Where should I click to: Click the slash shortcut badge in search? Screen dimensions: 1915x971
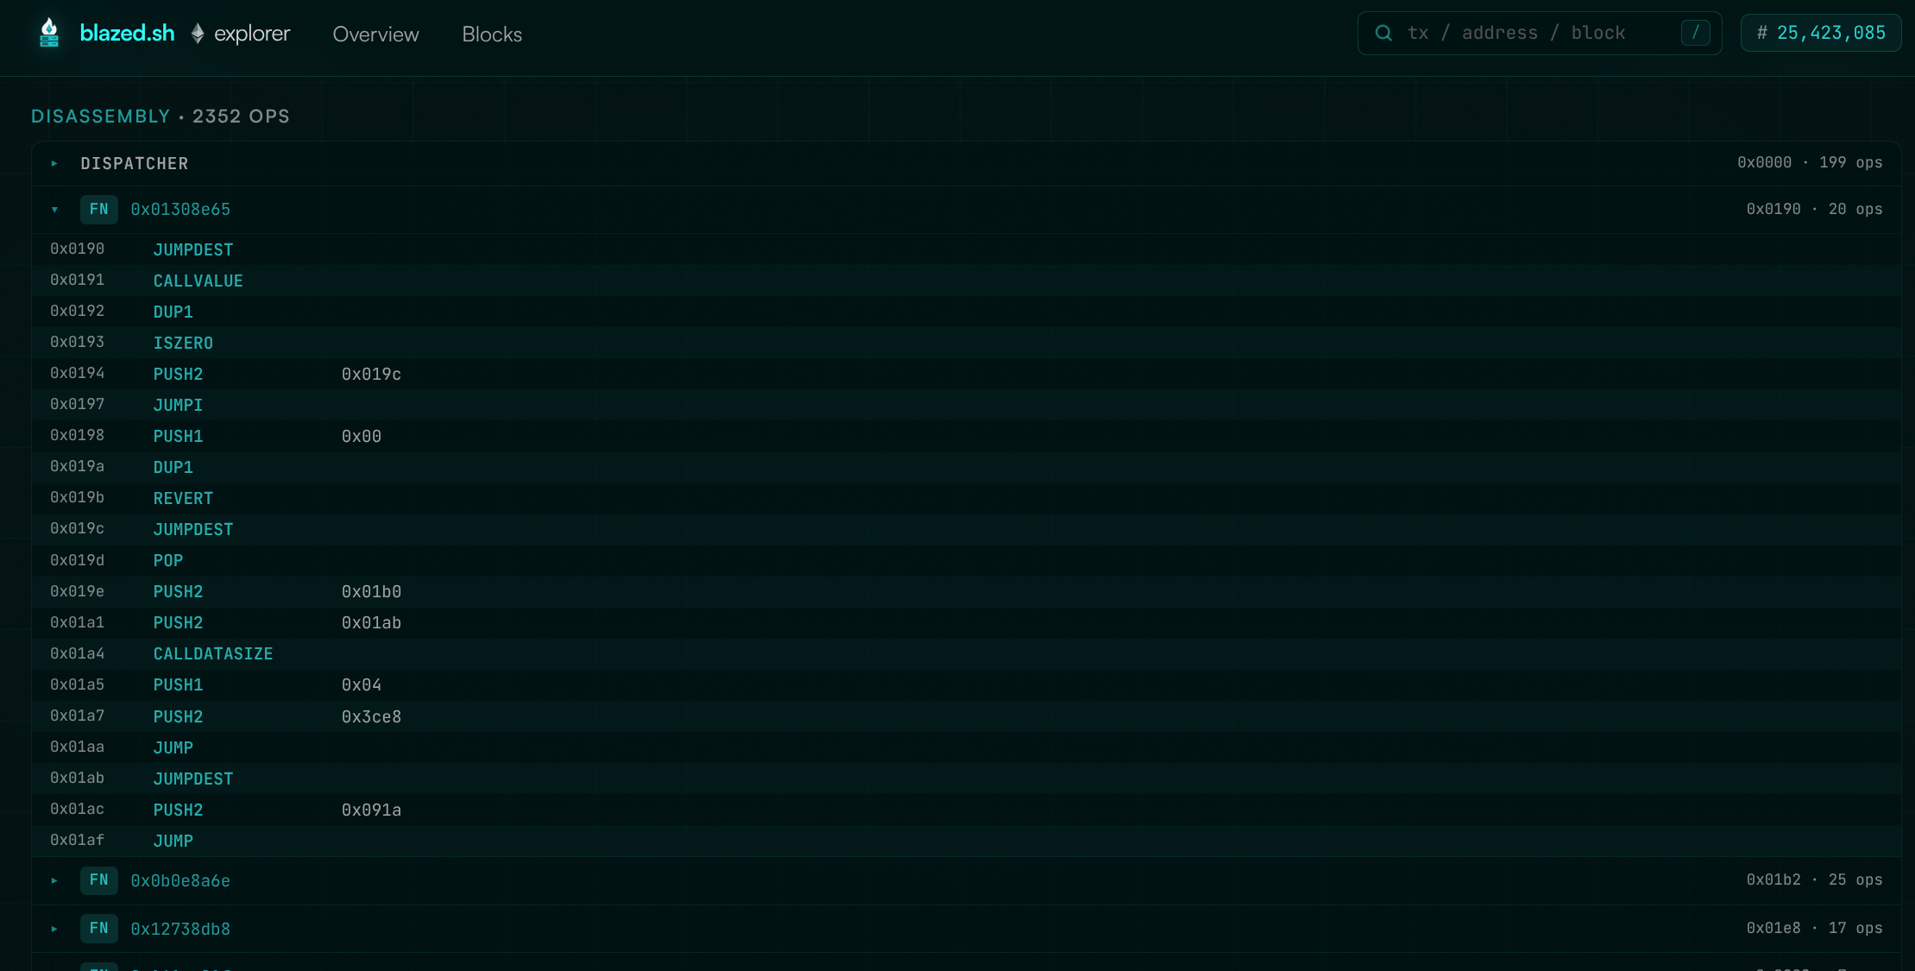[x=1695, y=33]
